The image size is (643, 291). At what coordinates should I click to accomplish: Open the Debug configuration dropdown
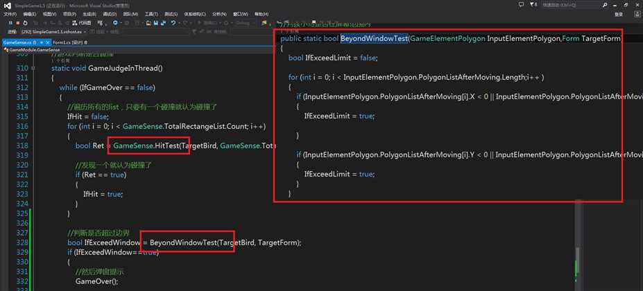[243, 23]
